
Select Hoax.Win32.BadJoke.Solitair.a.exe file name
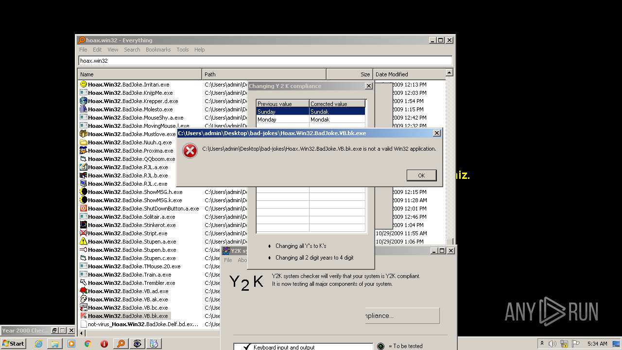point(132,217)
